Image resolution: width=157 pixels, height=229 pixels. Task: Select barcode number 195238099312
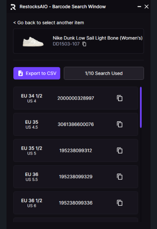point(76,150)
